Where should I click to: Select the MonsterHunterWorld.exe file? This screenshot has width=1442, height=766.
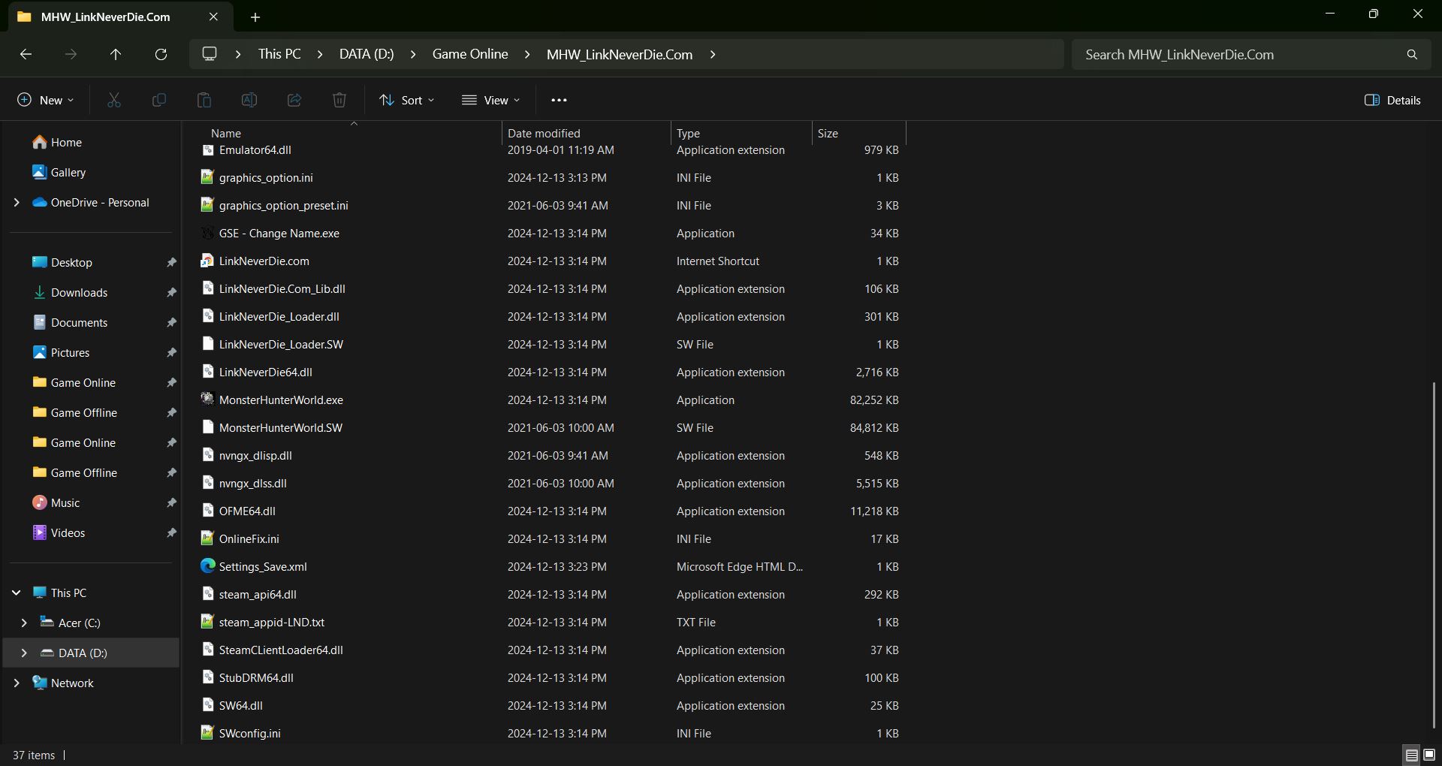click(281, 400)
